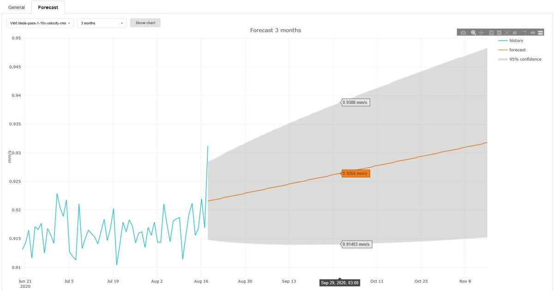Viewport: 554px width, 291px height.
Task: Click the Jun 21 2020 x-axis label
Action: pos(25,283)
